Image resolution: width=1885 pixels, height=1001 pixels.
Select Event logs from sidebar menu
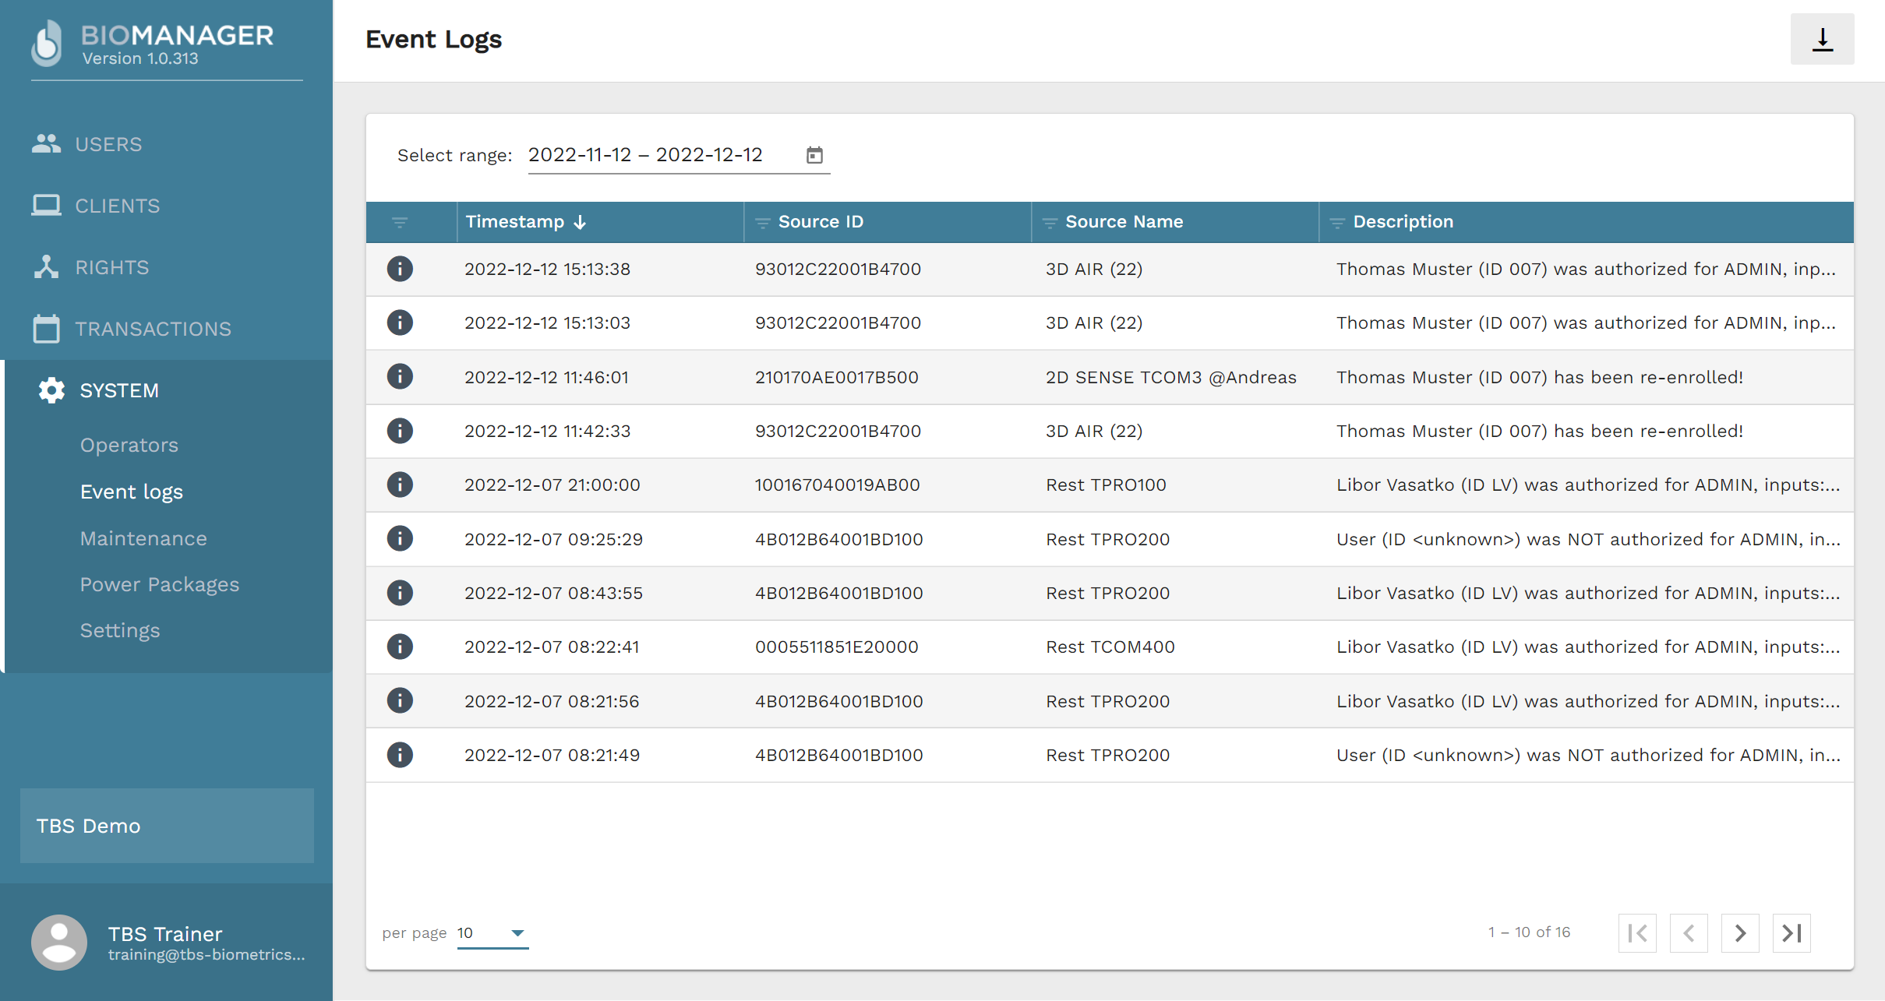(x=132, y=491)
